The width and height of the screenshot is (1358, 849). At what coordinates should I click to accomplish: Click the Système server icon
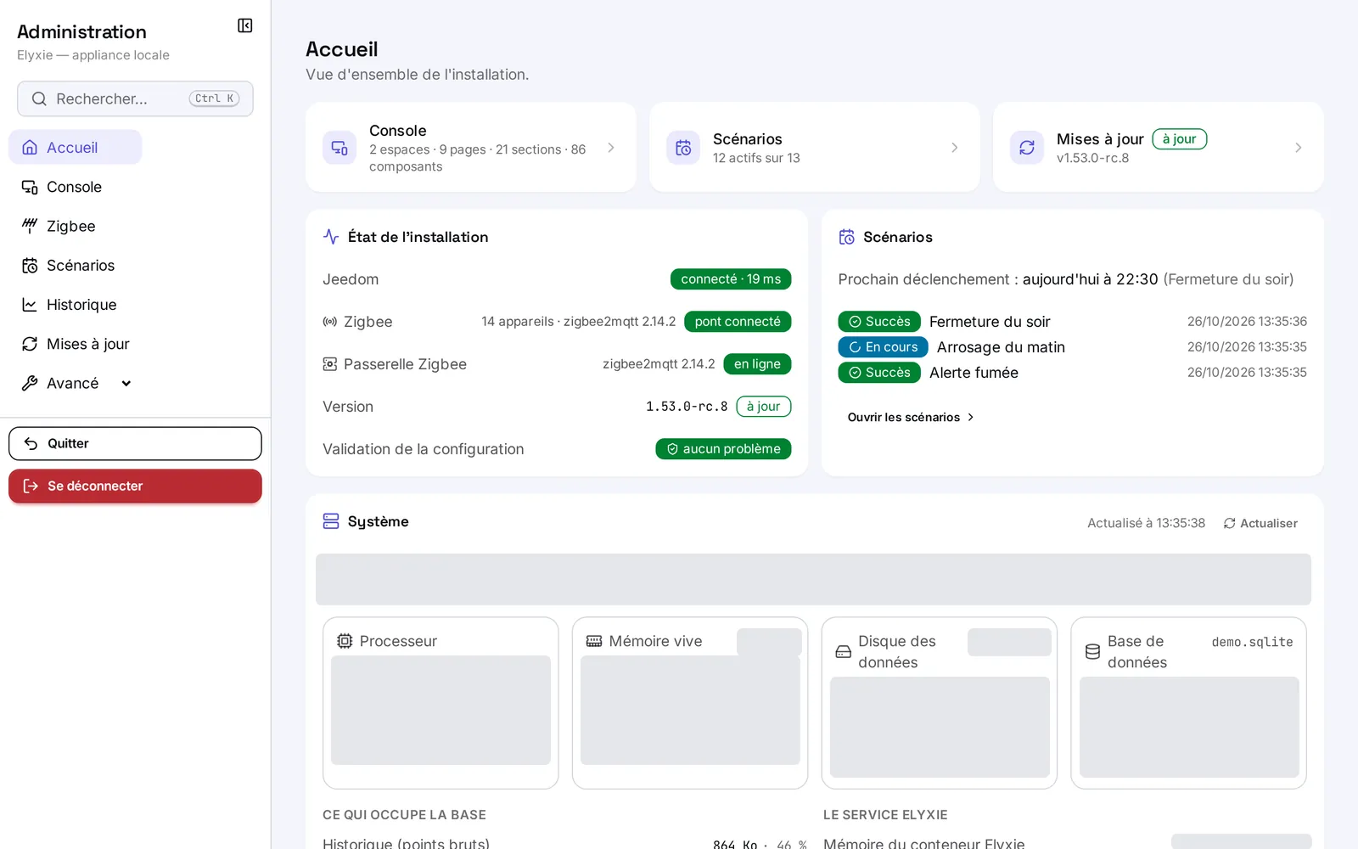331,521
